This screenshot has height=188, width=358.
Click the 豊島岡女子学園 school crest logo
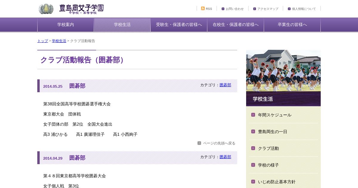[x=46, y=9]
